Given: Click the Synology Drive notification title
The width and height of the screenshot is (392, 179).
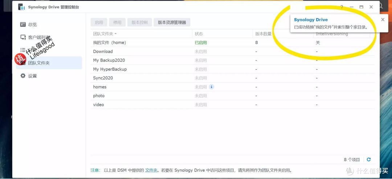Looking at the screenshot, I should point(311,20).
